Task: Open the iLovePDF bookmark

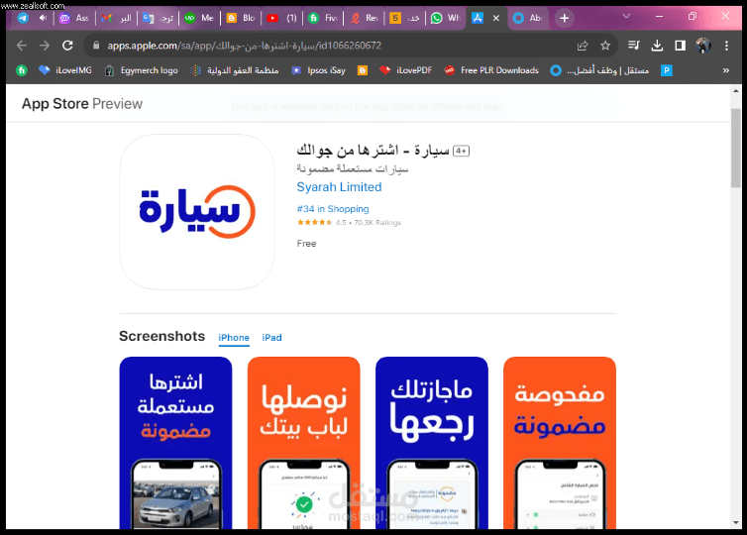Action: [405, 70]
